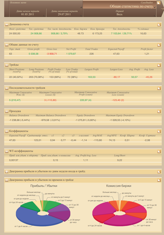This screenshot has height=235, width=164.
Task: Collapse the Трейды section
Action: tap(7, 65)
